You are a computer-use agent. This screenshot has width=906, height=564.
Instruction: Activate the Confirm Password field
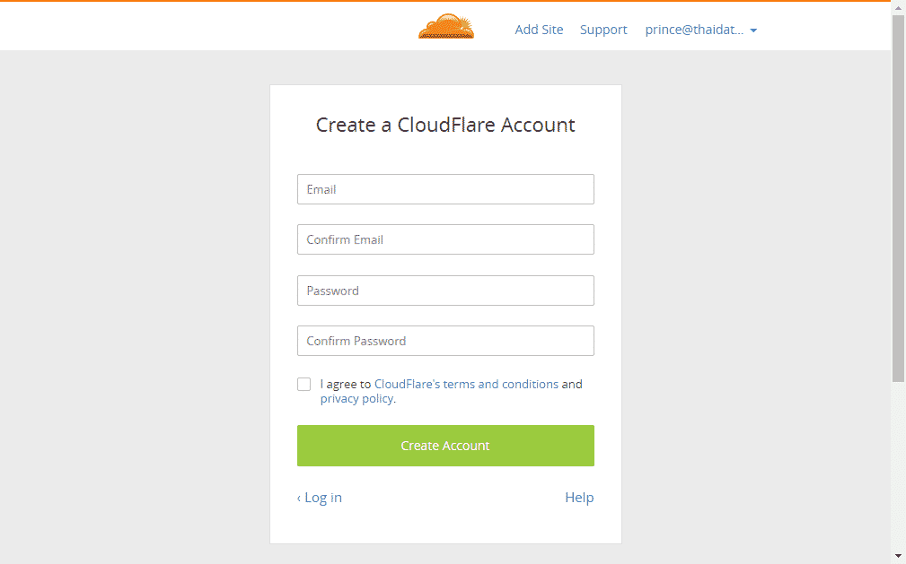click(445, 341)
